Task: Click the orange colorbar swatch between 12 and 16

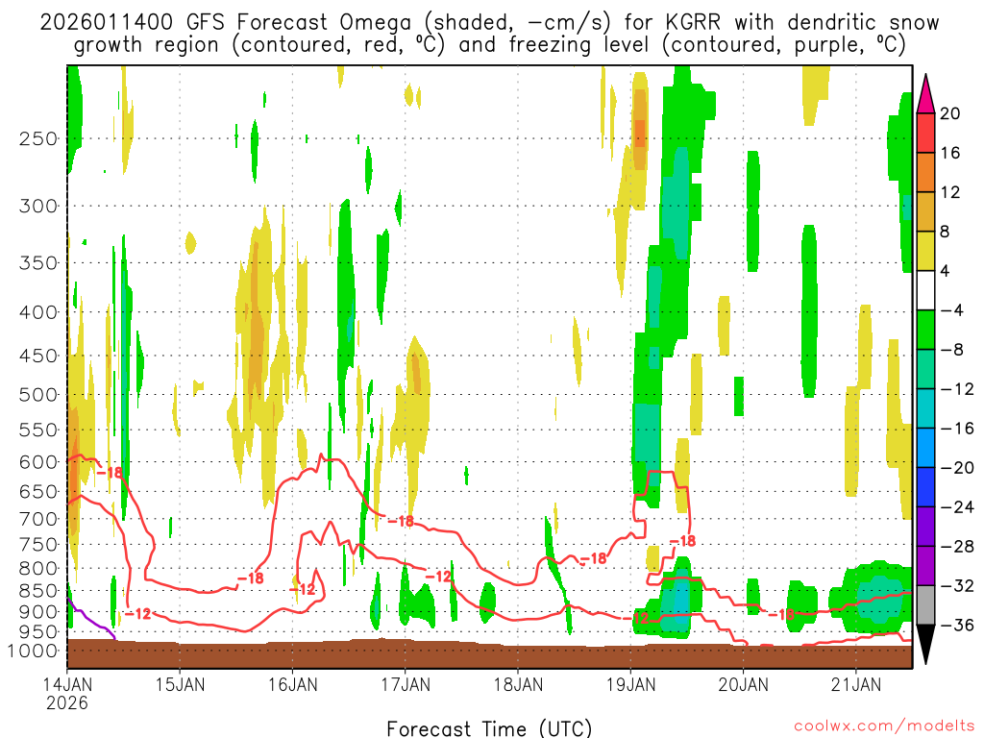Action: tap(925, 173)
